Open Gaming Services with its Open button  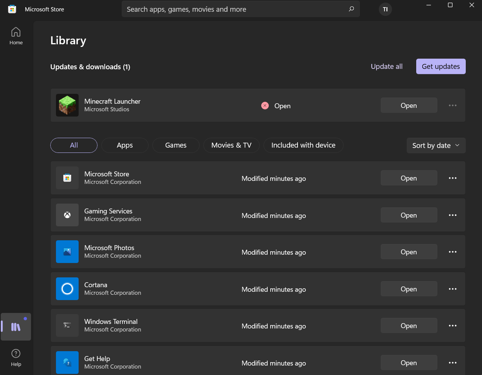coord(409,215)
